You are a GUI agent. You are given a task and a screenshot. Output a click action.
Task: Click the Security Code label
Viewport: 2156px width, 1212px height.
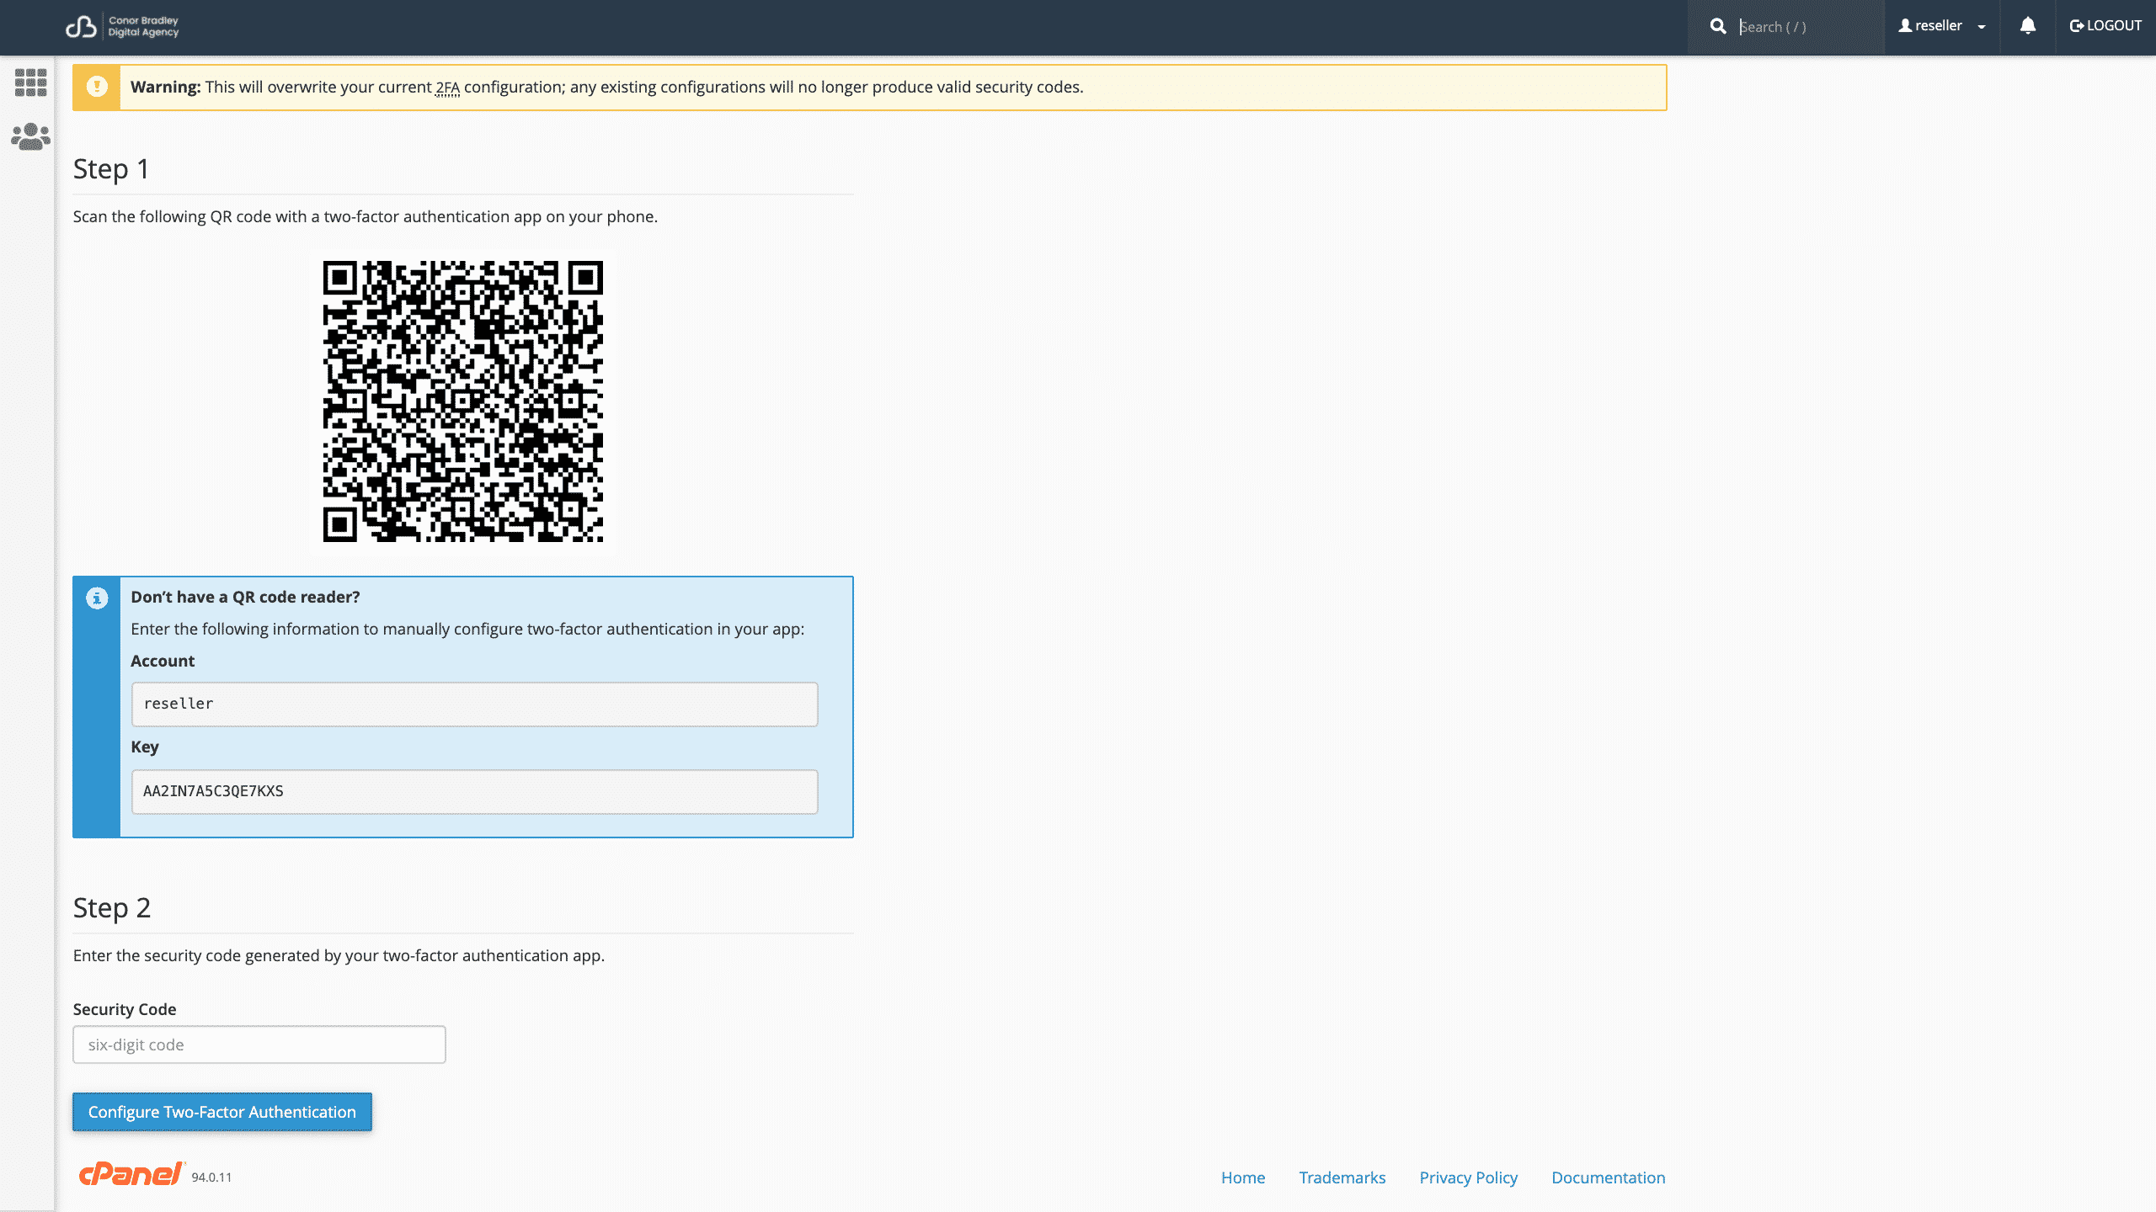pyautogui.click(x=125, y=1009)
